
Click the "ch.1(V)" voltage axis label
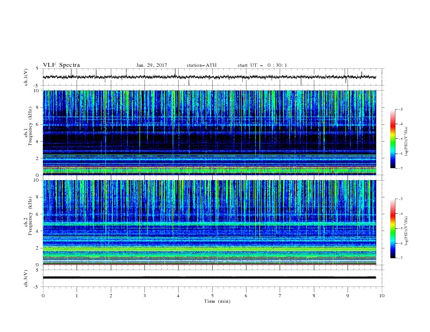click(x=26, y=77)
